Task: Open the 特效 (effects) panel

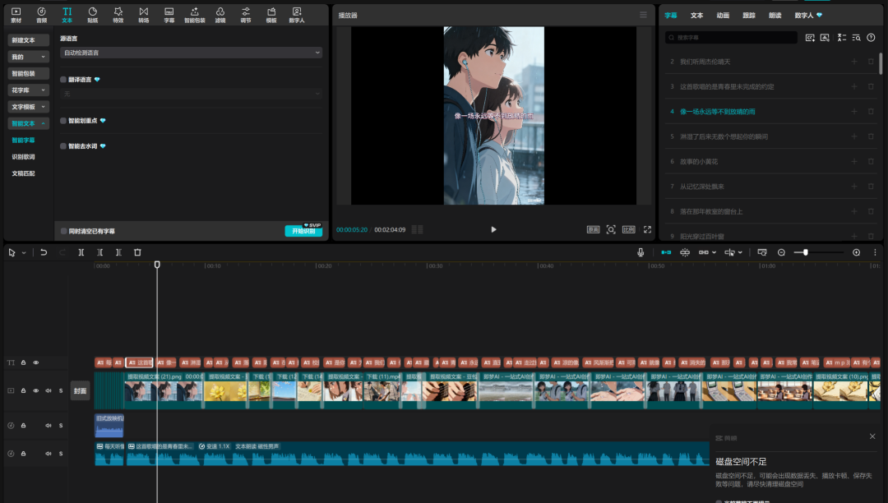Action: [118, 15]
